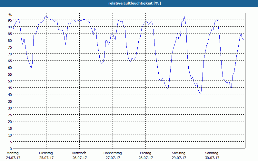258x161 pixels.
Task: Click the 30 y-axis value
Action: coord(10,108)
